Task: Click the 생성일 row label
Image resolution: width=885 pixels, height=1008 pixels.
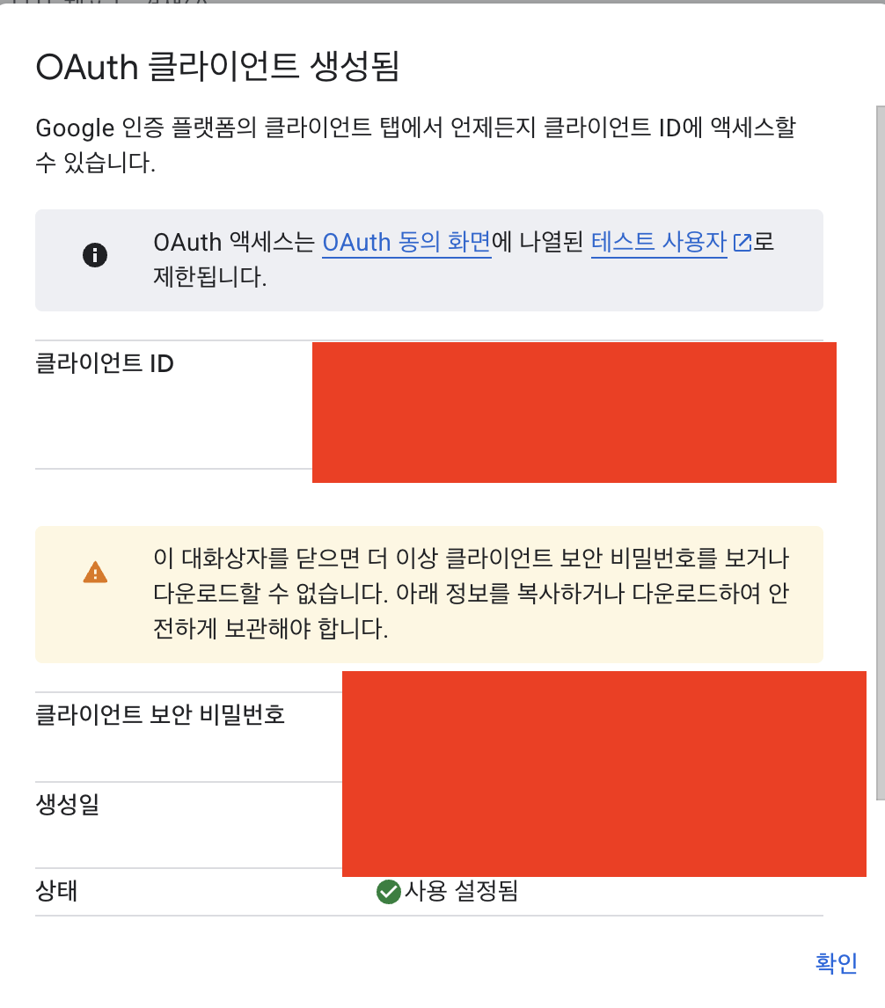Action: point(67,804)
